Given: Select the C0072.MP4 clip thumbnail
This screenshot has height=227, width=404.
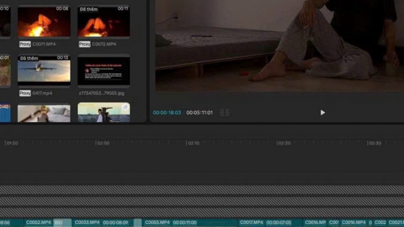Looking at the screenshot, I should click(x=104, y=21).
